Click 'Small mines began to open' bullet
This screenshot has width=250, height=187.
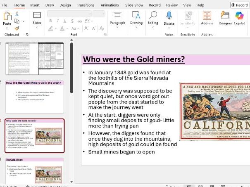click(x=121, y=152)
